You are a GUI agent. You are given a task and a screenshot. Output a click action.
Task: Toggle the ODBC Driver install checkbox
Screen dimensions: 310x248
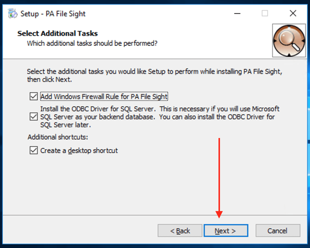point(33,117)
